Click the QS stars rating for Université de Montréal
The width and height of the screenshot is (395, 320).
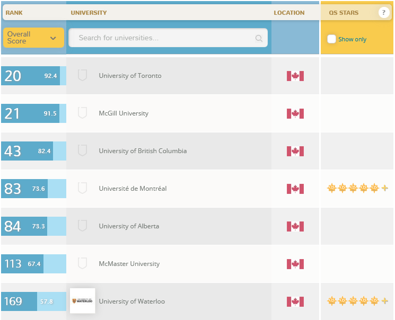point(357,188)
